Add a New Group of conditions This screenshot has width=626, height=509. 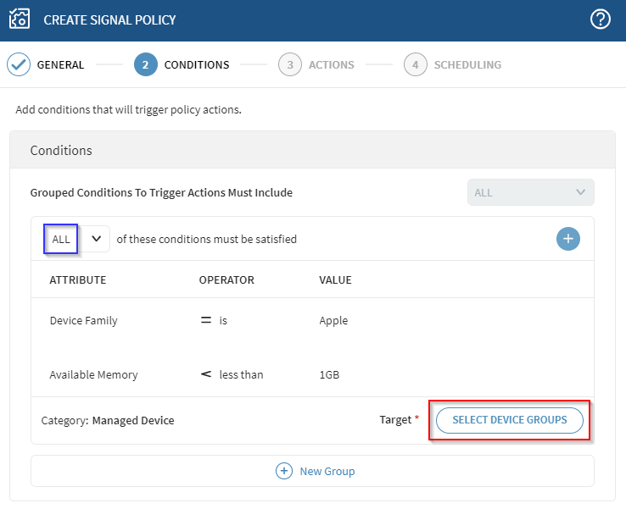click(327, 471)
